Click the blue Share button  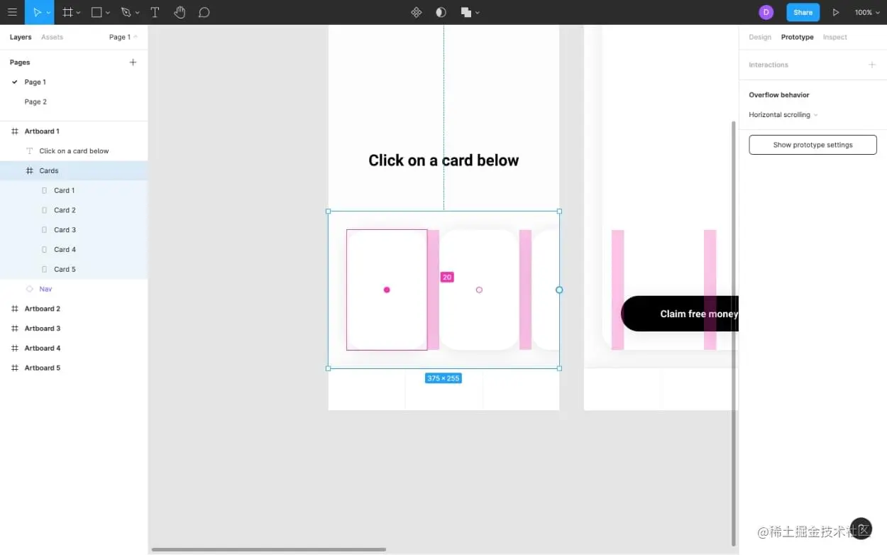tap(803, 12)
